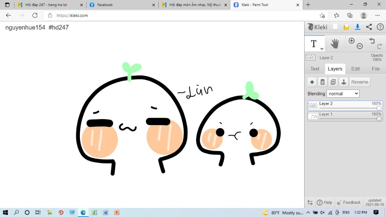Create a new blank image with the white page icon
This screenshot has height=217, width=386.
pyautogui.click(x=335, y=27)
